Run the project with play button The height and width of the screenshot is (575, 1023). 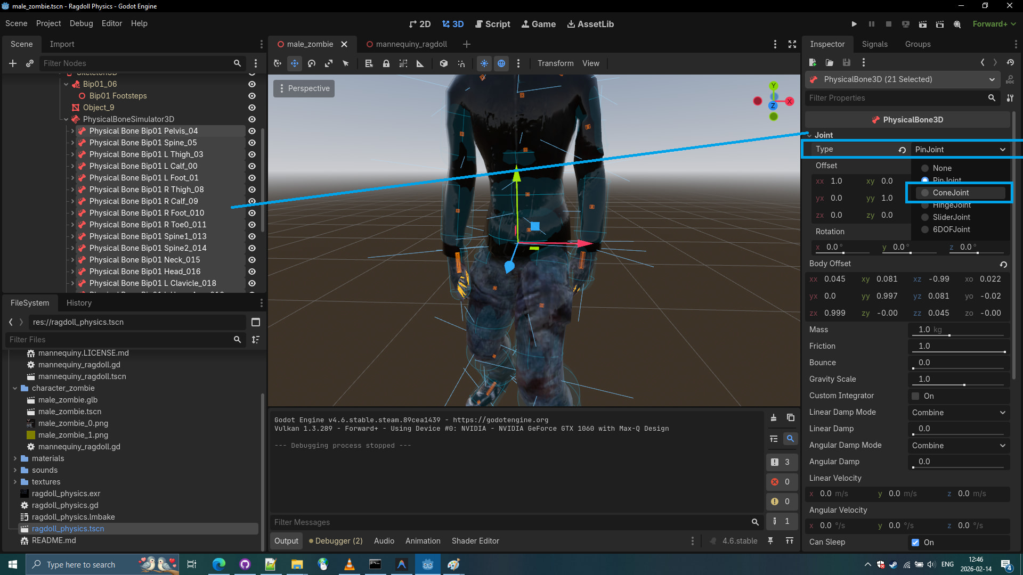tap(854, 24)
